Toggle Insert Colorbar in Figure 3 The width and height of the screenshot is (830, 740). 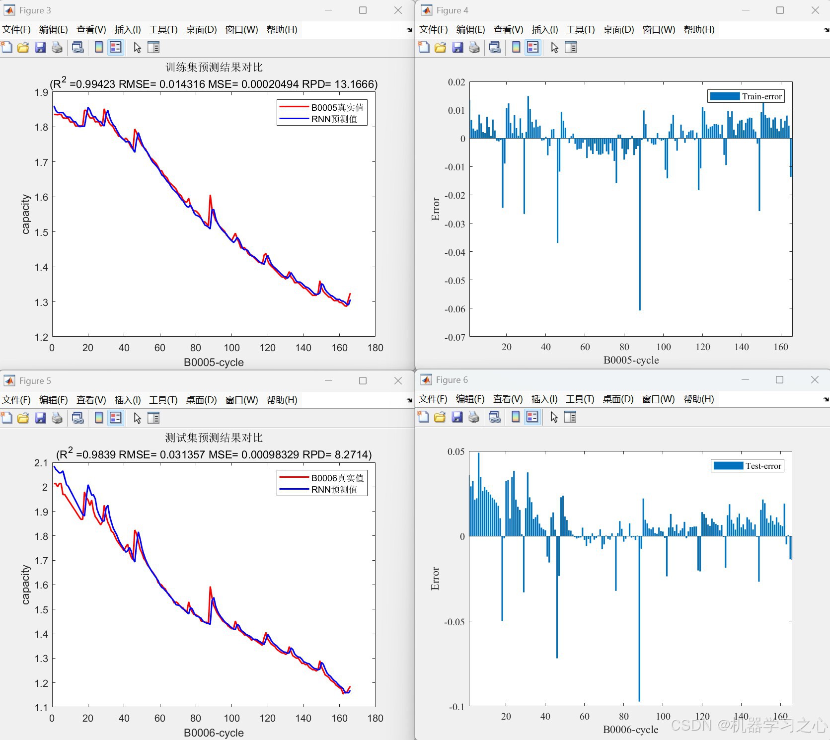(x=99, y=48)
